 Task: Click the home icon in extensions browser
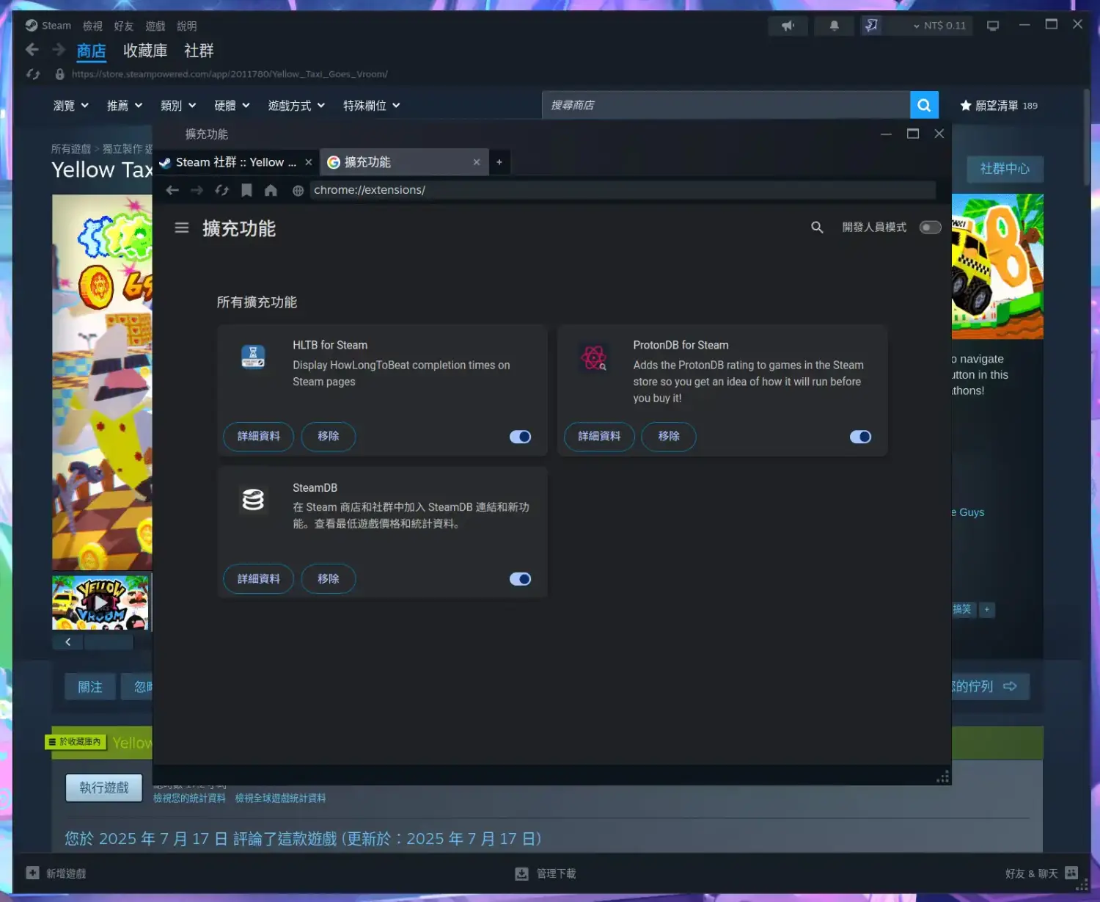(271, 190)
